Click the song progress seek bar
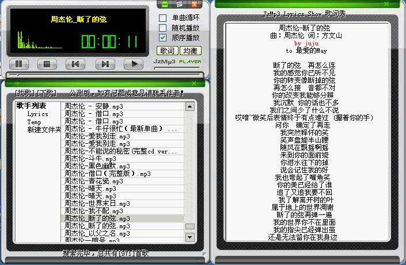The image size is (406, 265). point(105,75)
